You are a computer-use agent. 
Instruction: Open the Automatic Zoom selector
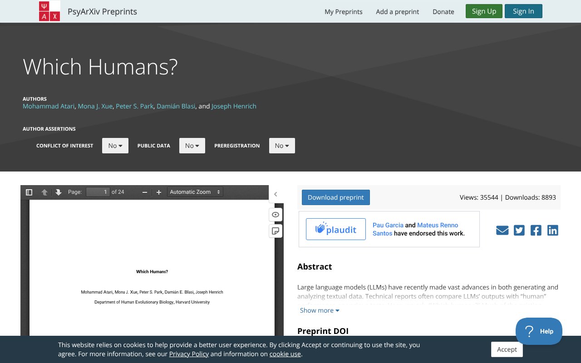195,192
